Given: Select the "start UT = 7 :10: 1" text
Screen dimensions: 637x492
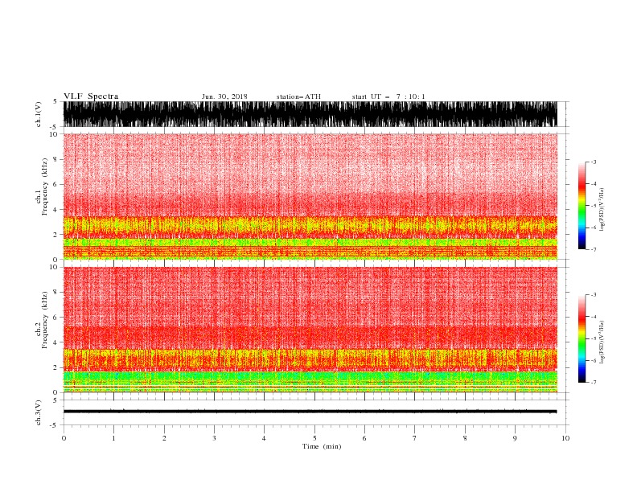Looking at the screenshot, I should (x=388, y=96).
